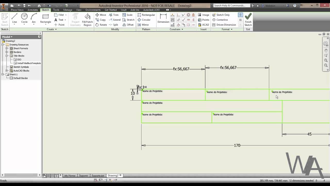Select InitialTitleBlockTemplate in the browser
330x186 pixels.
click(27, 63)
